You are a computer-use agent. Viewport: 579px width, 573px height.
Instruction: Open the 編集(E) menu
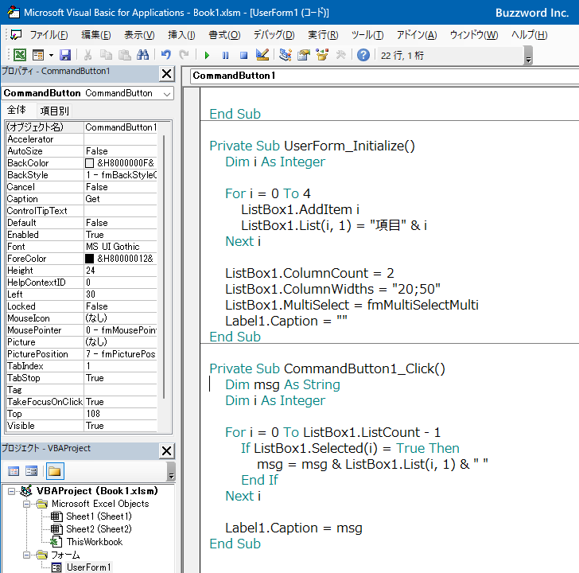click(96, 35)
